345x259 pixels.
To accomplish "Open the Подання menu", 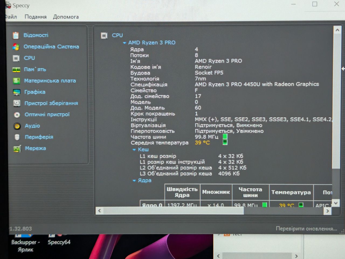I will [36, 17].
